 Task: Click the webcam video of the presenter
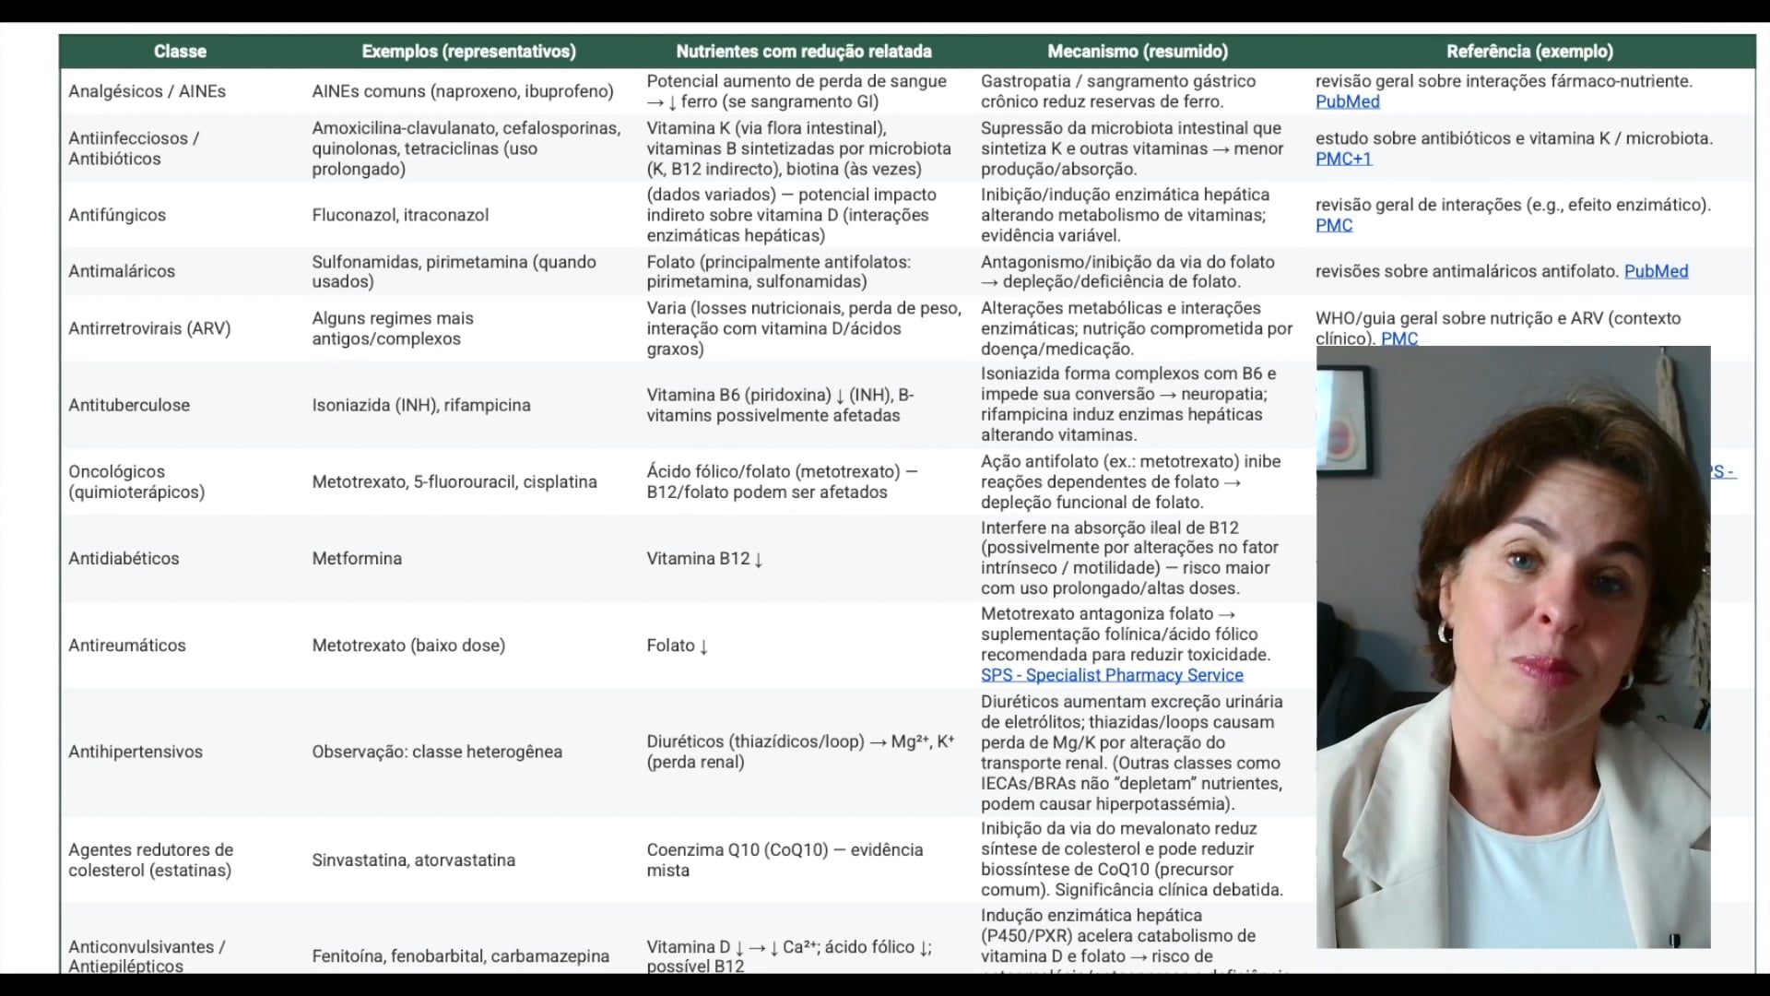pyautogui.click(x=1513, y=647)
